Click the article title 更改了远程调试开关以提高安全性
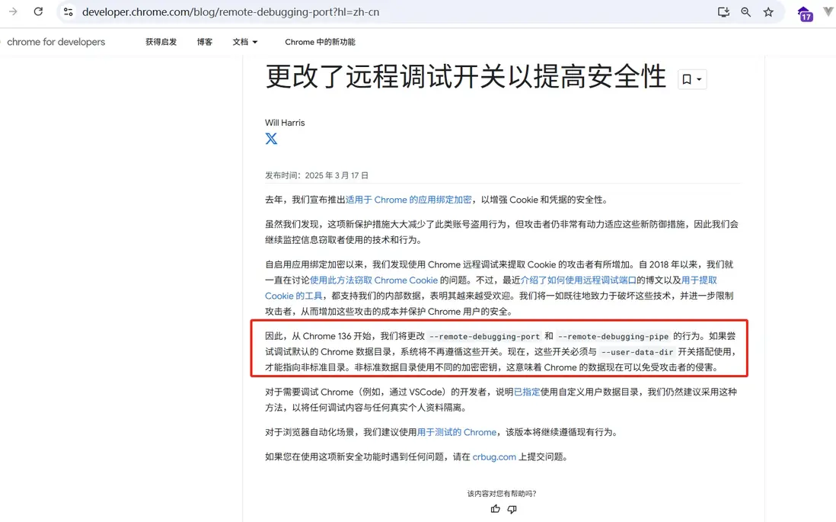The image size is (836, 522). coord(466,76)
